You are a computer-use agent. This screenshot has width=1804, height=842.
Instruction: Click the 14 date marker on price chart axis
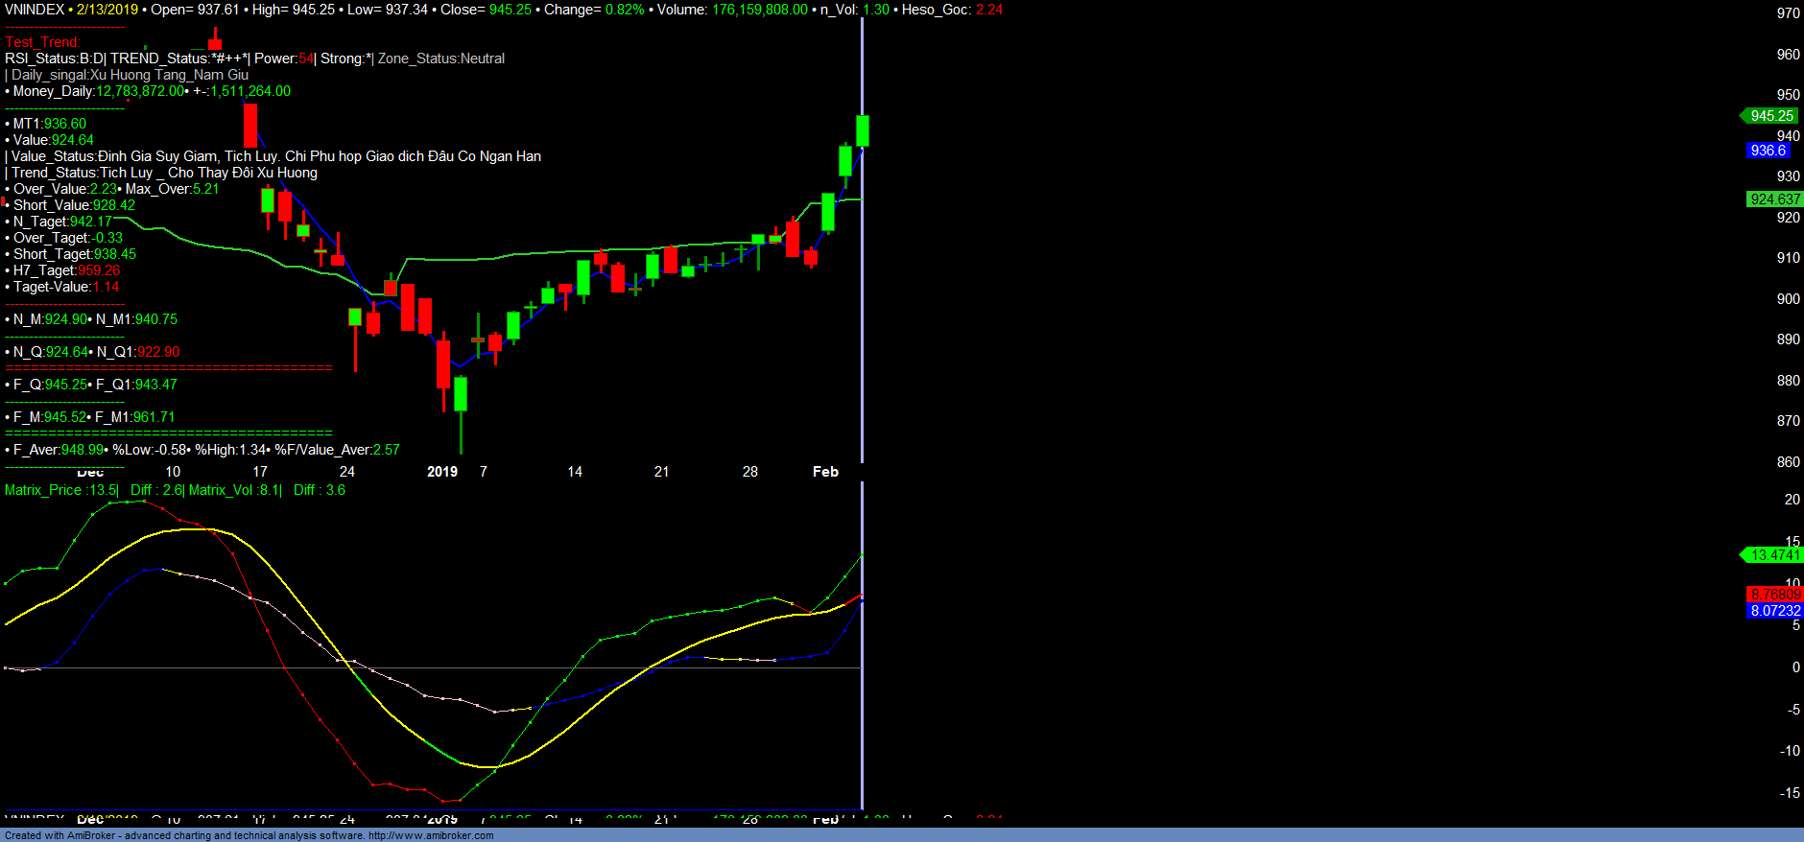575,472
